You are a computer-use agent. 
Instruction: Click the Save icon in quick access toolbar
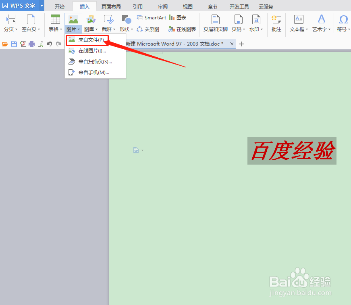tap(13, 44)
